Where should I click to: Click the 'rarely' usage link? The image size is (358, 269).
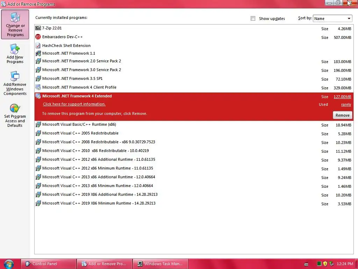[346, 104]
